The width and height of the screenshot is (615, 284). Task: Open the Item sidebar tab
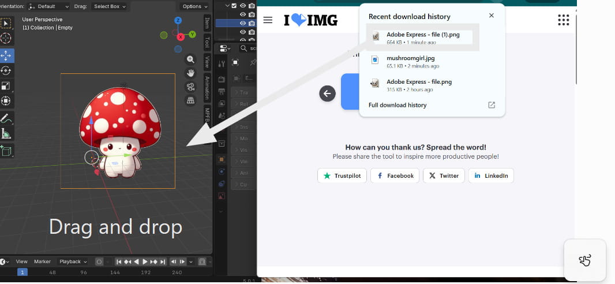(207, 23)
